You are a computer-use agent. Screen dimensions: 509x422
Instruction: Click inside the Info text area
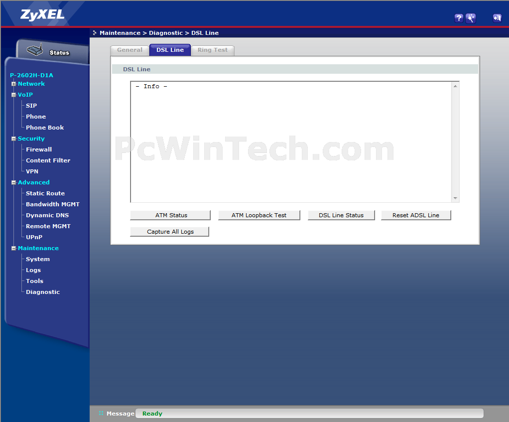(291, 142)
